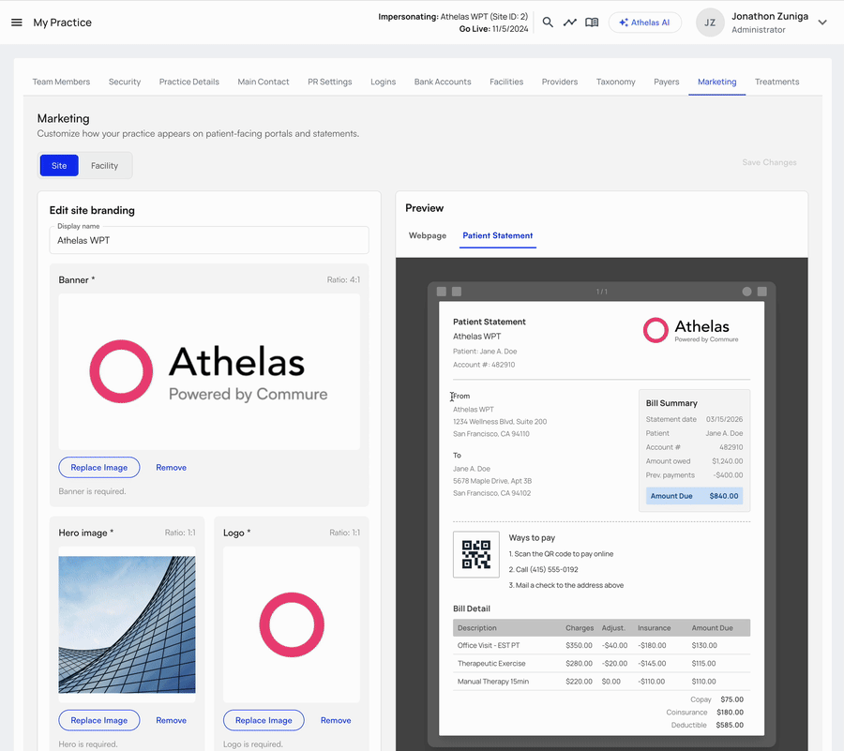
Task: Click the Save Changes button
Action: (769, 162)
